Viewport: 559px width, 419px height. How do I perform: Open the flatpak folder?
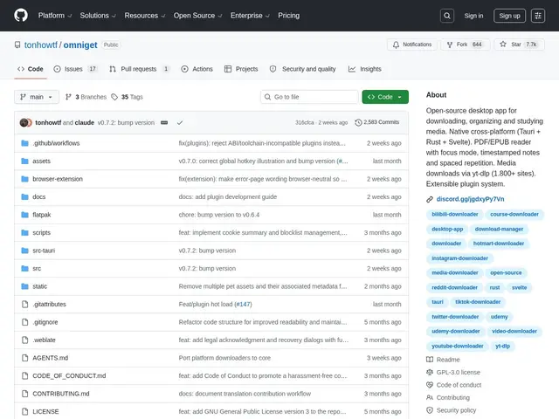coord(41,215)
